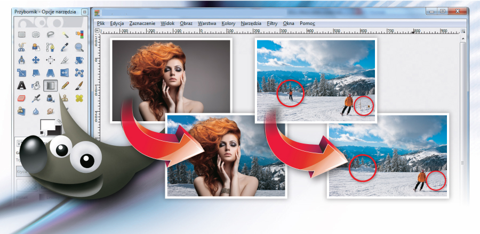The image size is (480, 234).
Task: Click the white foreground color swatch
Action: pos(47,126)
